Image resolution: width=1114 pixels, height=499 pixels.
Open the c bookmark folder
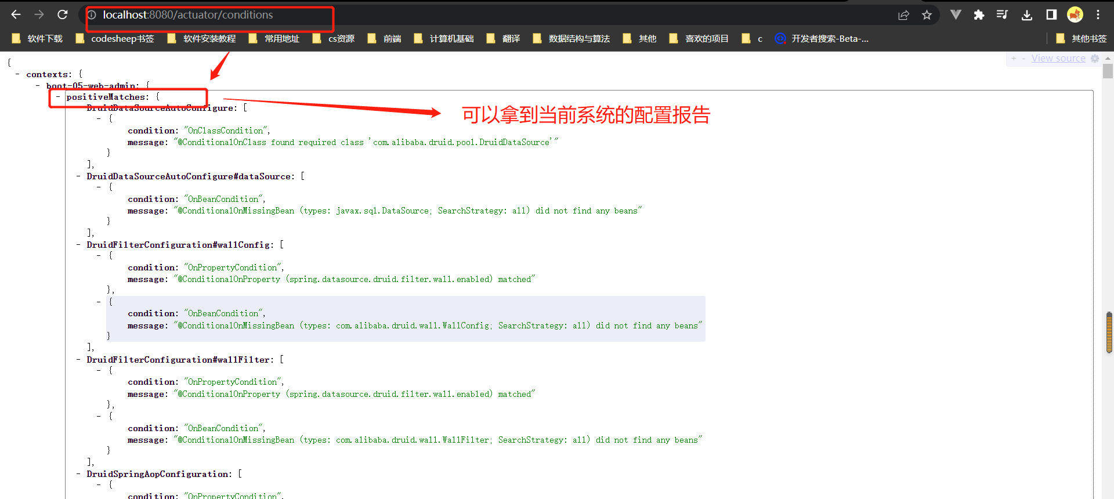(753, 39)
